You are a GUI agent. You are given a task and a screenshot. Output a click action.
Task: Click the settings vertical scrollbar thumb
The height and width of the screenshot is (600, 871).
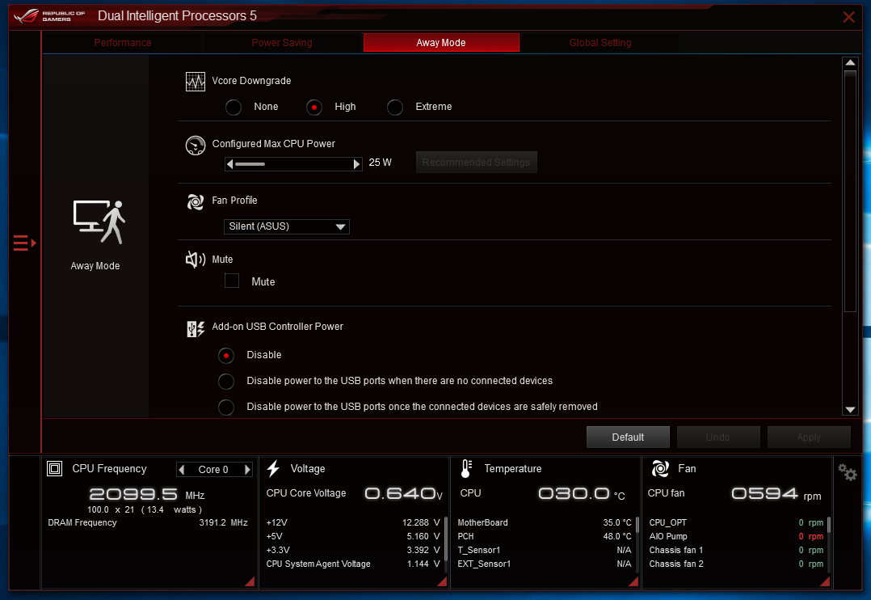851,192
